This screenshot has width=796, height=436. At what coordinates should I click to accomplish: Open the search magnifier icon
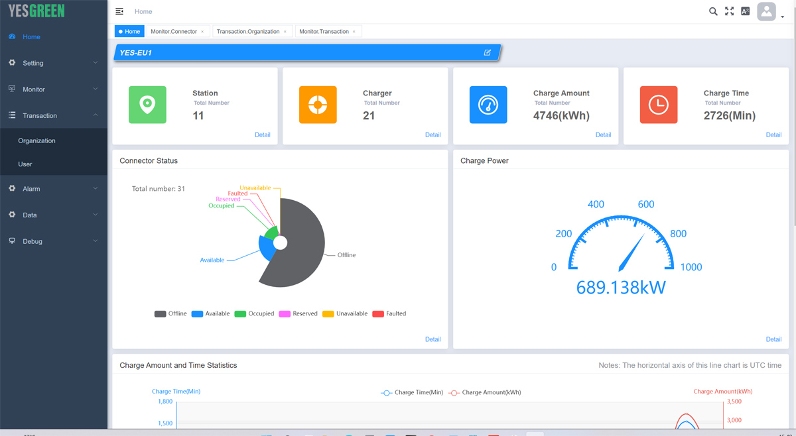(713, 11)
